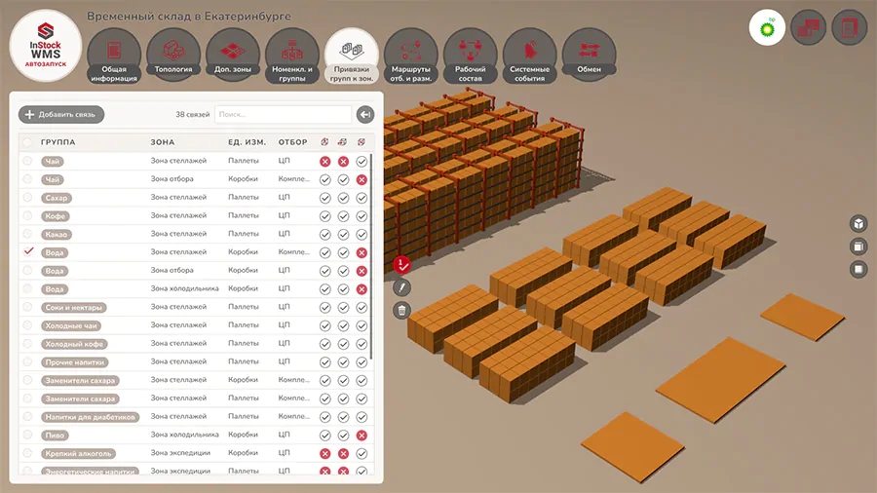Screen dimensions: 877x493
Task: Uncheck the checked Вода row checkbox
Action: pos(27,252)
